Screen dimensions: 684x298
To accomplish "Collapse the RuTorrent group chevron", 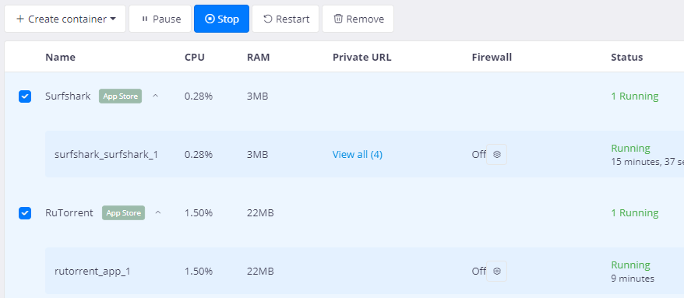I will point(158,213).
